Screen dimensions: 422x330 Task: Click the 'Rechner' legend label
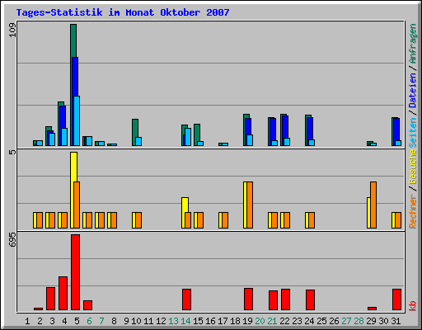412,211
